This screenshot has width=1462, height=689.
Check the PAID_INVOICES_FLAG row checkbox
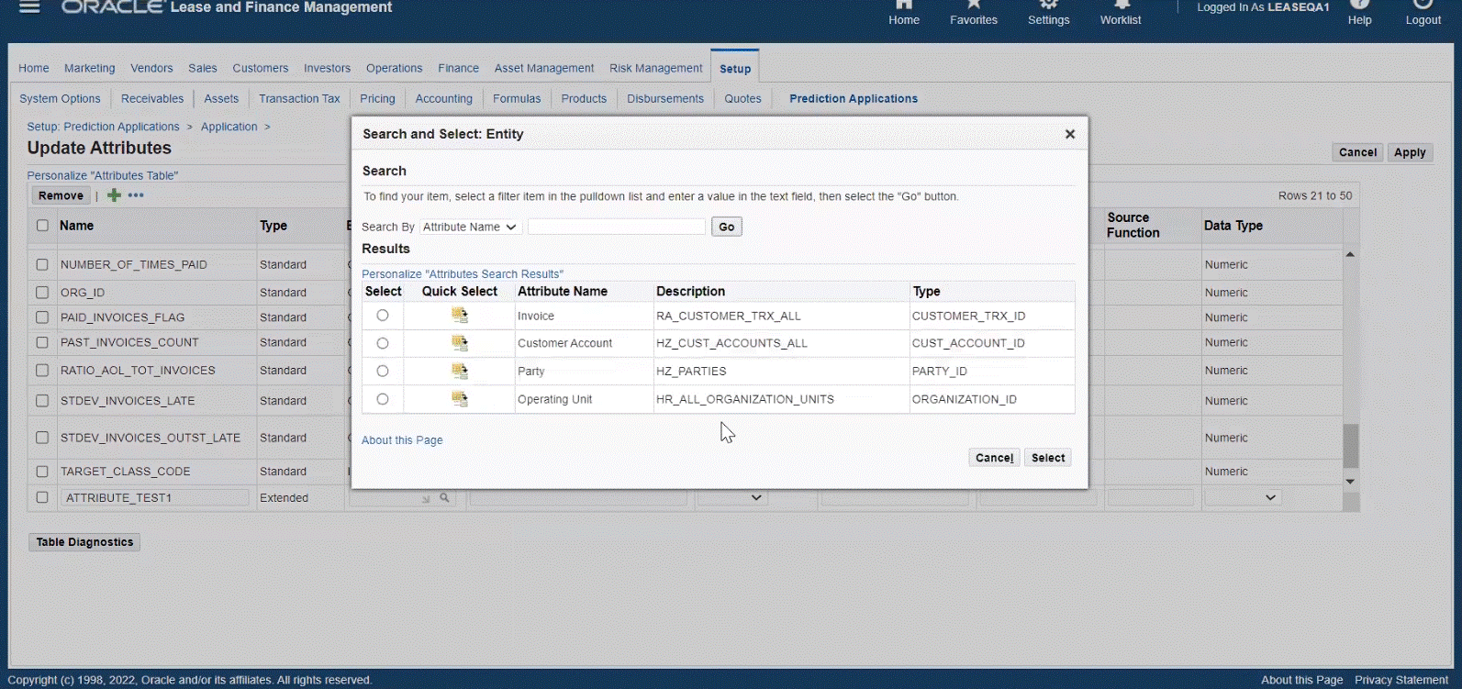point(42,317)
